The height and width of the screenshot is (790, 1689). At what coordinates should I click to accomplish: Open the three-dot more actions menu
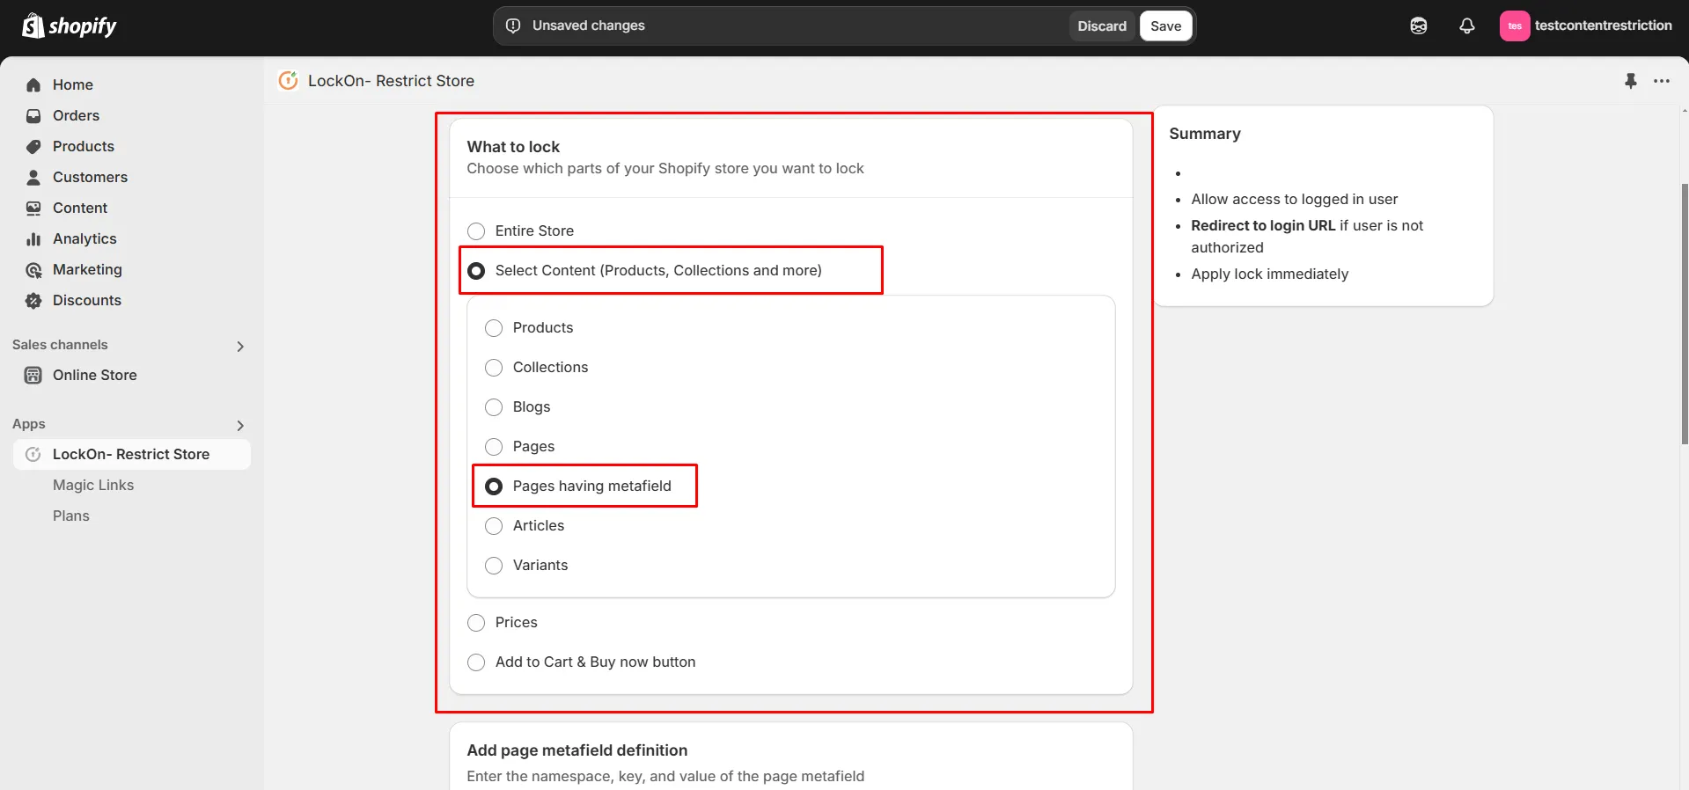click(1662, 81)
